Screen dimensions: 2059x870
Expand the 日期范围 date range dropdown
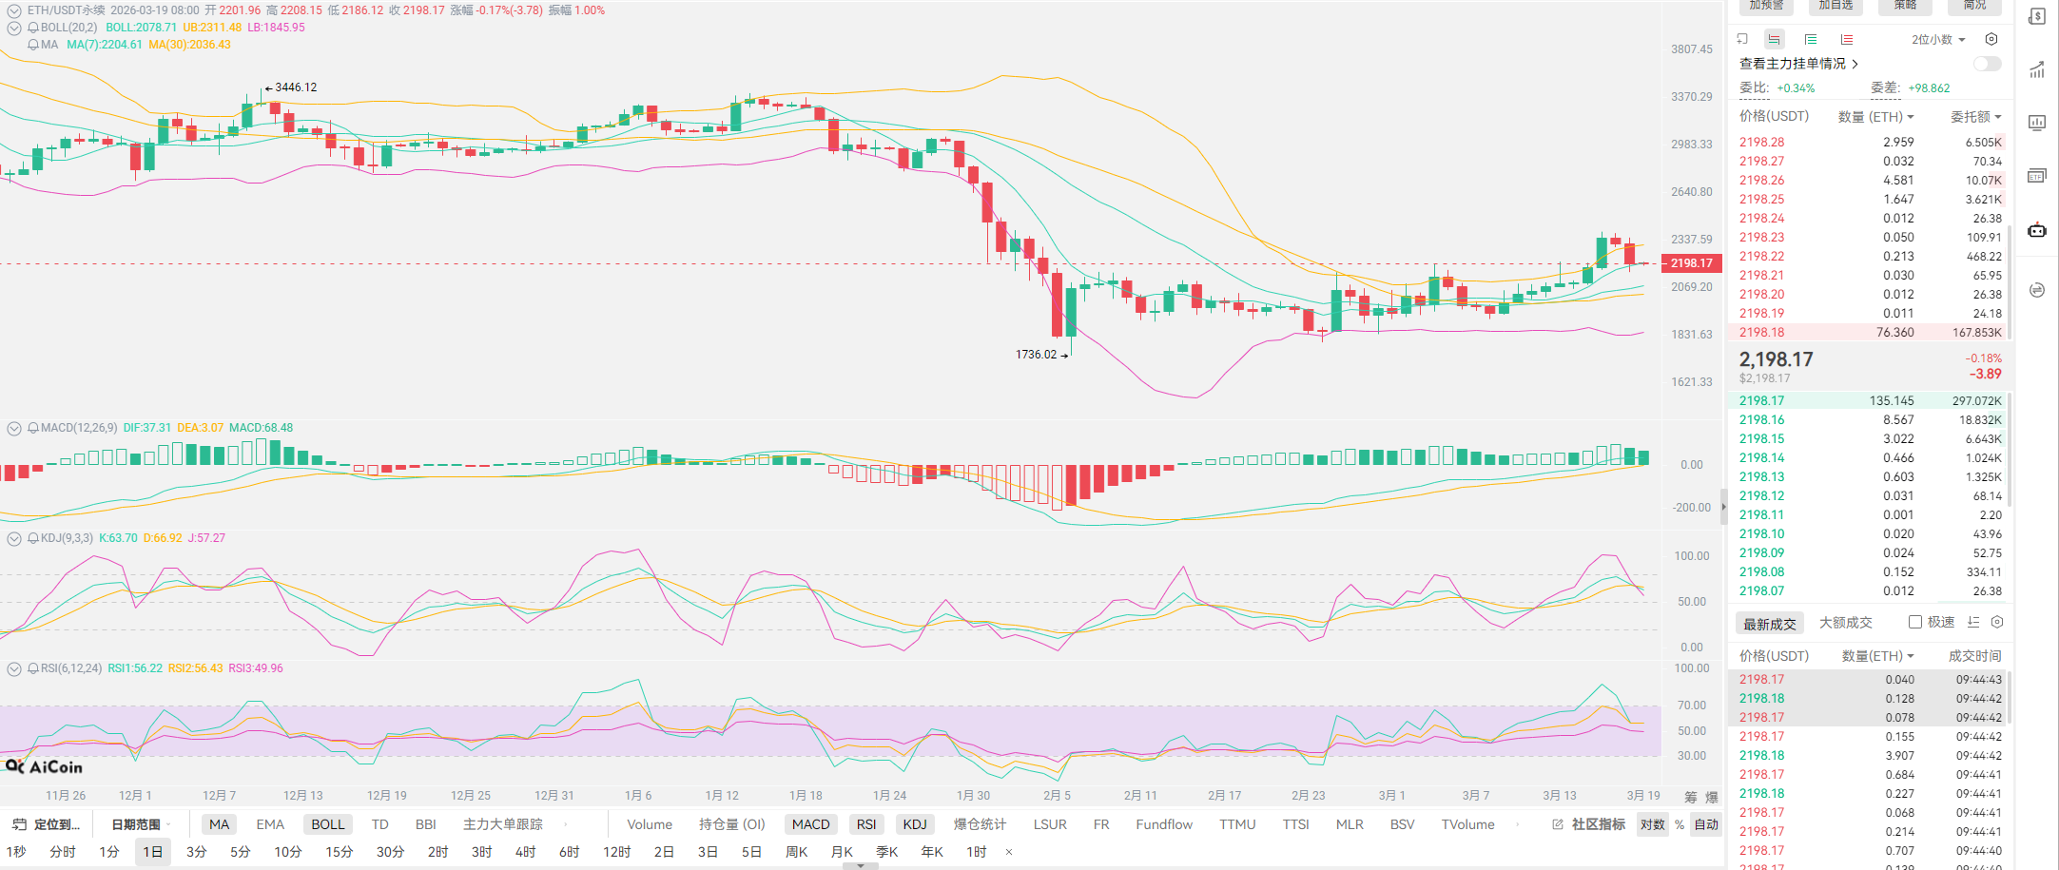coord(142,824)
